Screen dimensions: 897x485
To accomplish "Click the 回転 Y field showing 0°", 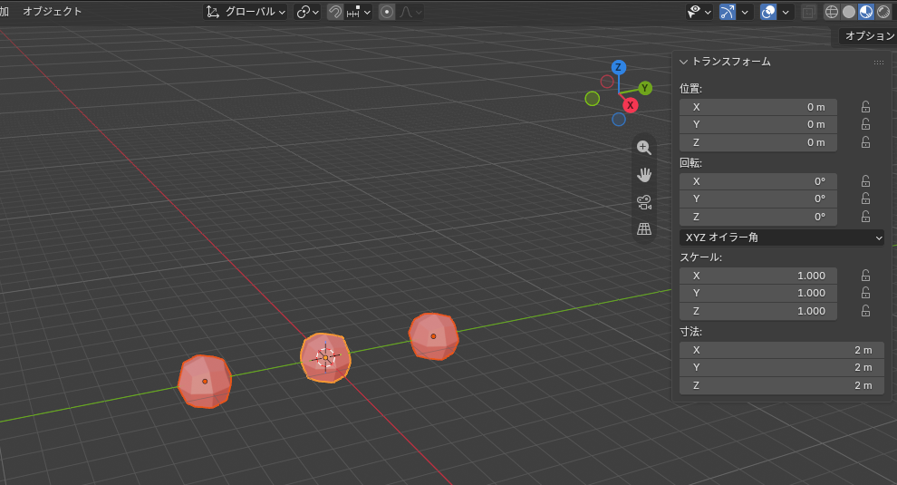I will pos(758,199).
